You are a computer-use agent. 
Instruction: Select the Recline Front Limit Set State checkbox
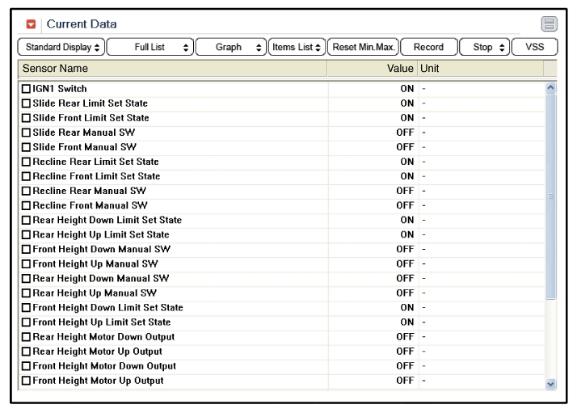click(x=27, y=176)
